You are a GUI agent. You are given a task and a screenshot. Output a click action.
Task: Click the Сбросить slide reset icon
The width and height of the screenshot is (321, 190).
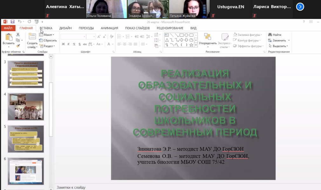coord(48,41)
